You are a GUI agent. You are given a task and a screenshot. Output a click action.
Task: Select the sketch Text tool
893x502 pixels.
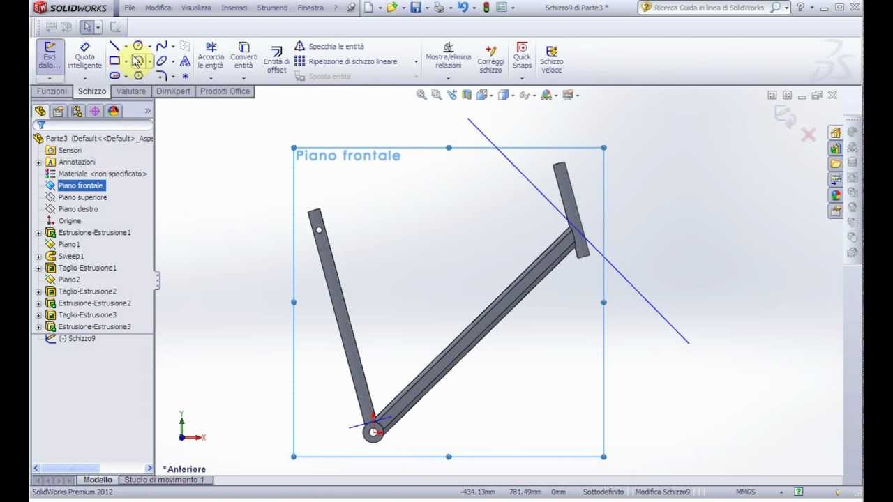185,61
